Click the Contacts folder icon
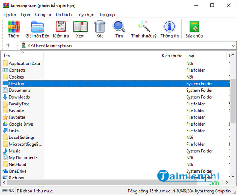Viewport: 237px width, 195px height. click(5, 70)
